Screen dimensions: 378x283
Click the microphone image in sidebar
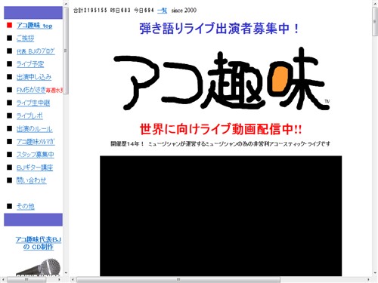point(38,267)
